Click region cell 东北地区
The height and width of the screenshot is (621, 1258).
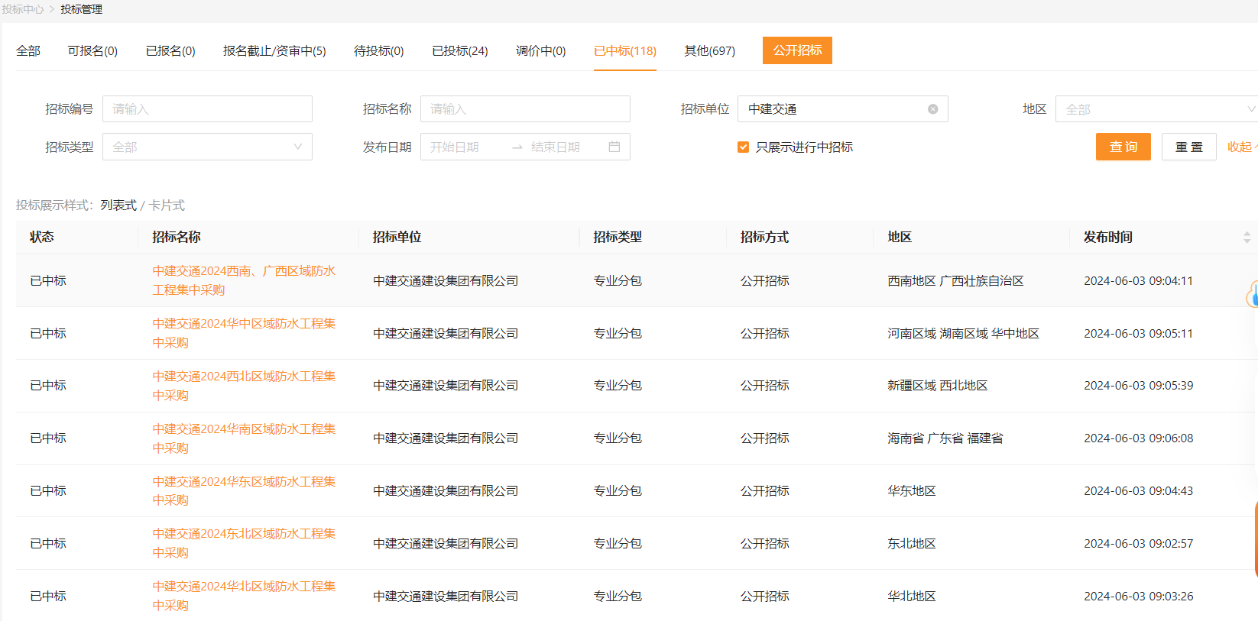(x=912, y=543)
